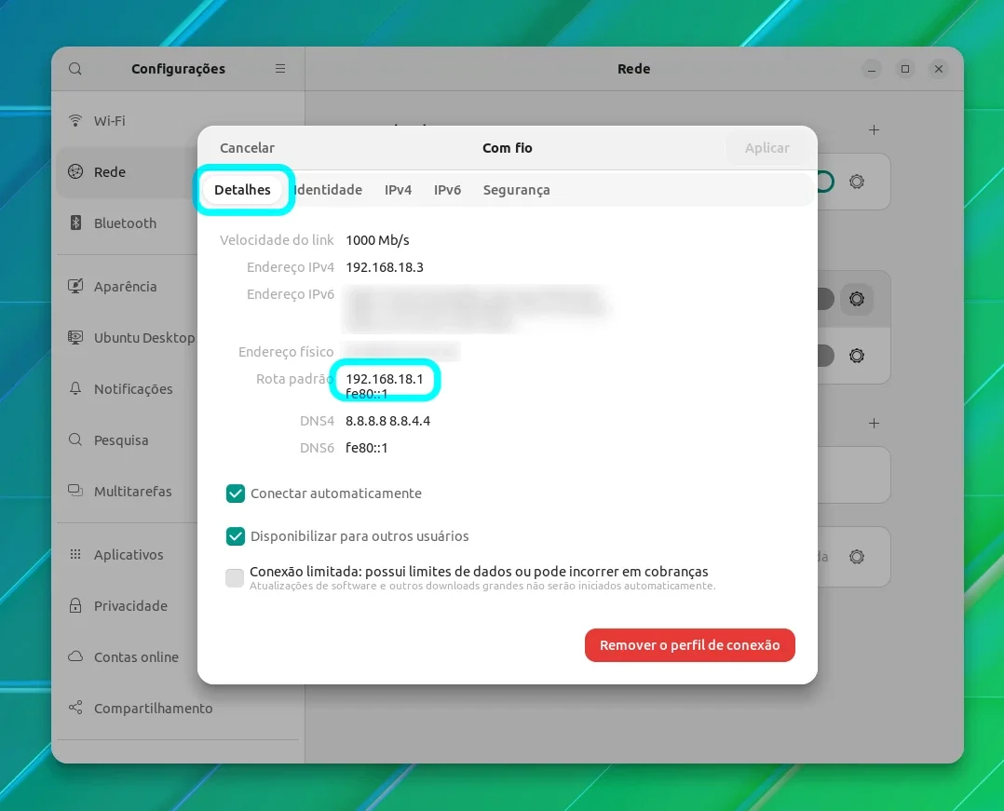Select the Detalhes tab

(x=243, y=190)
